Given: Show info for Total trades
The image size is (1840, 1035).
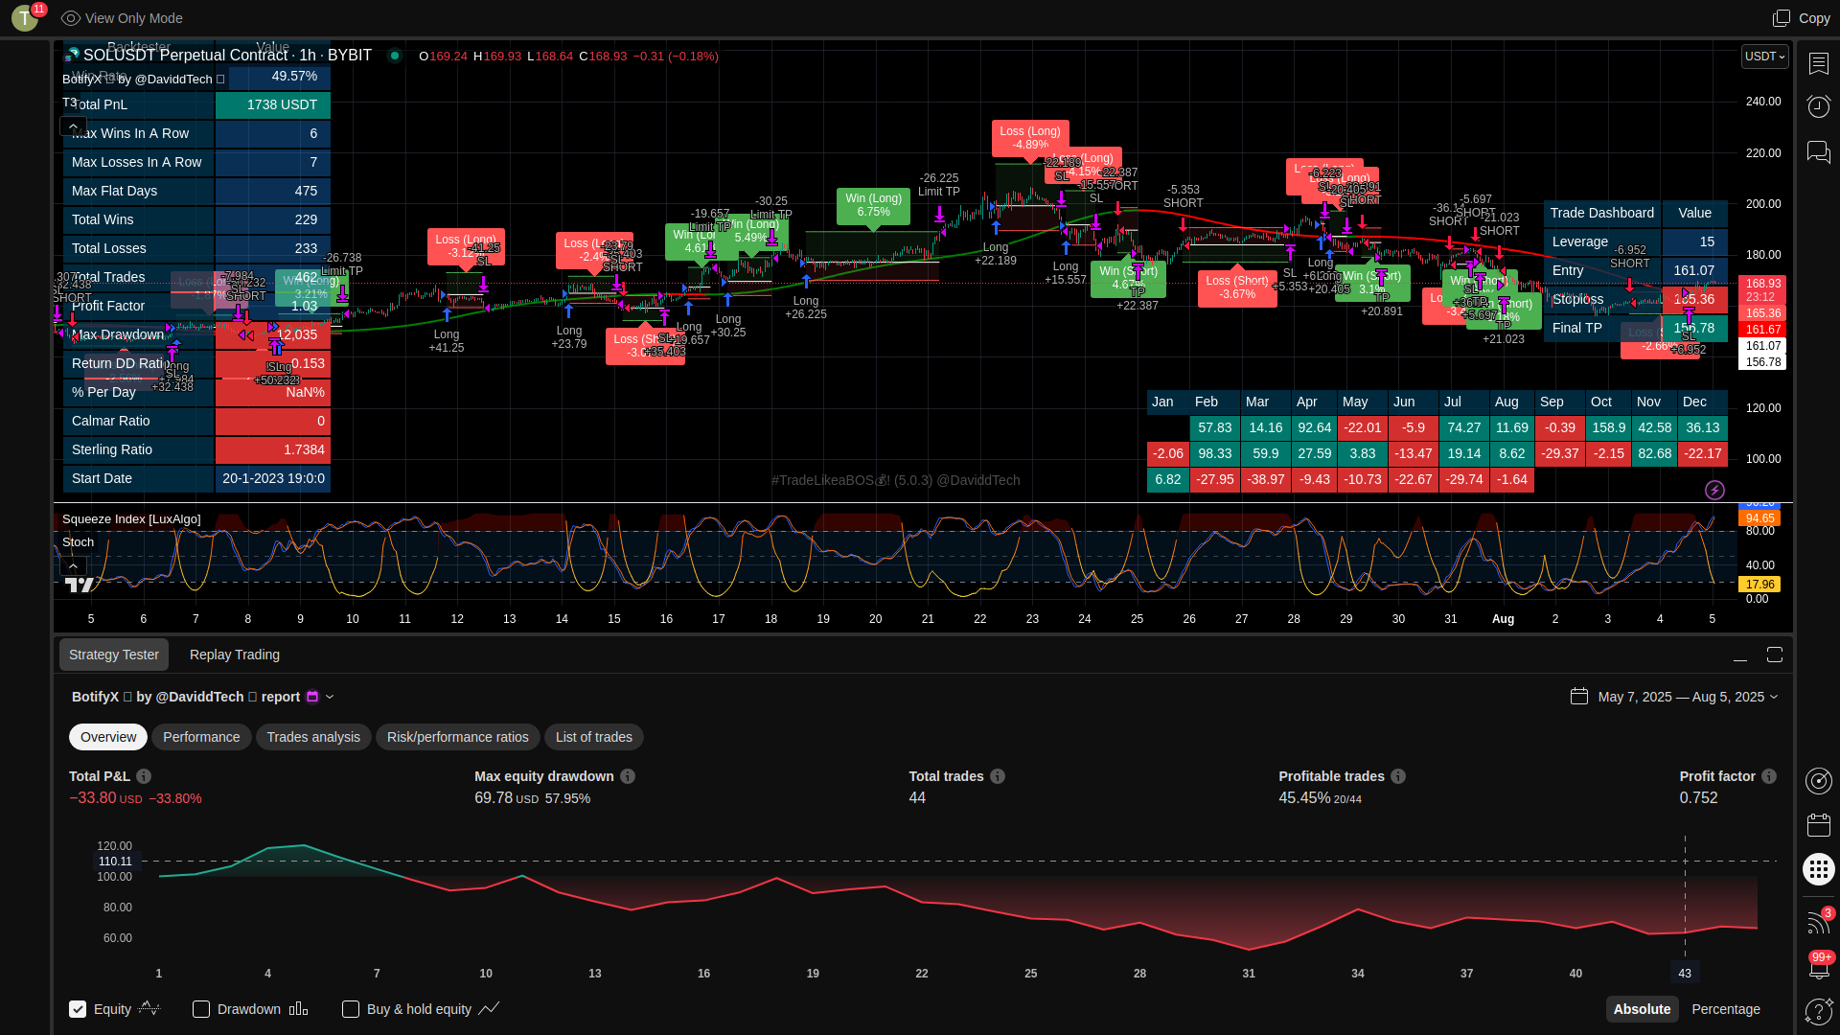Looking at the screenshot, I should [998, 776].
